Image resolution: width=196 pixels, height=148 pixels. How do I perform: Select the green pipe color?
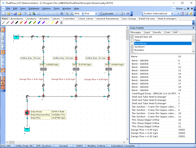click(30, 23)
